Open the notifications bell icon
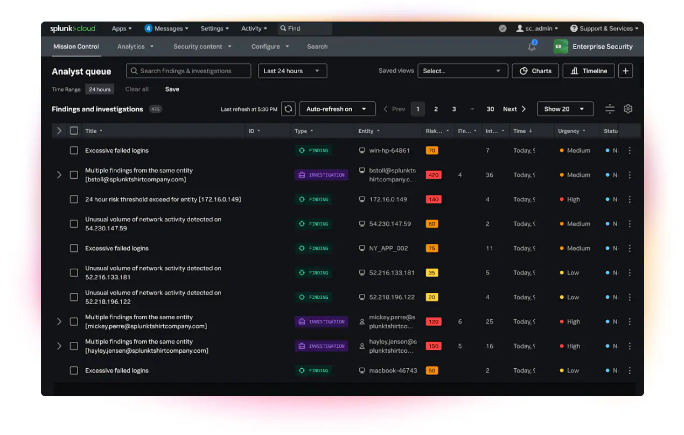Viewport: 684px width, 435px height. pyautogui.click(x=532, y=47)
